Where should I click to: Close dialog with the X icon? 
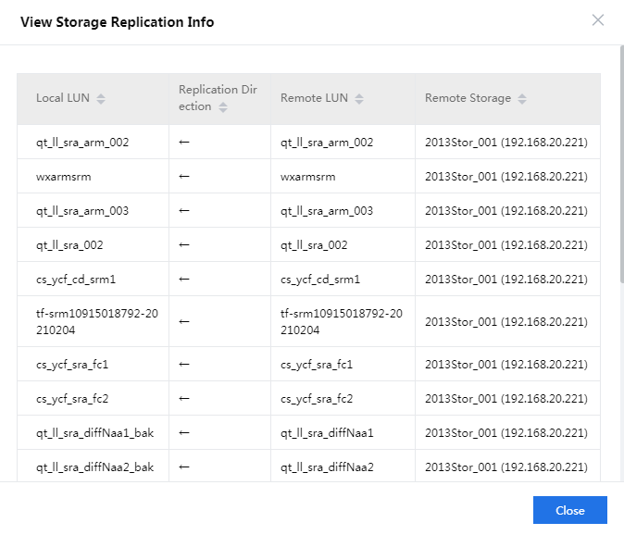(598, 20)
